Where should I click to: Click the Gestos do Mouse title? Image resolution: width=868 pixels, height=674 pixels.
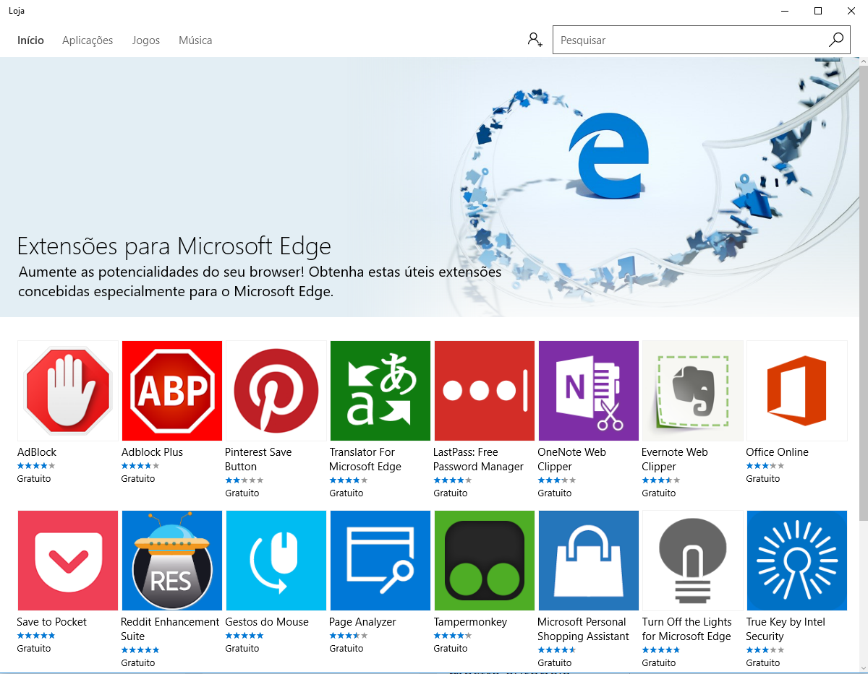tap(267, 622)
